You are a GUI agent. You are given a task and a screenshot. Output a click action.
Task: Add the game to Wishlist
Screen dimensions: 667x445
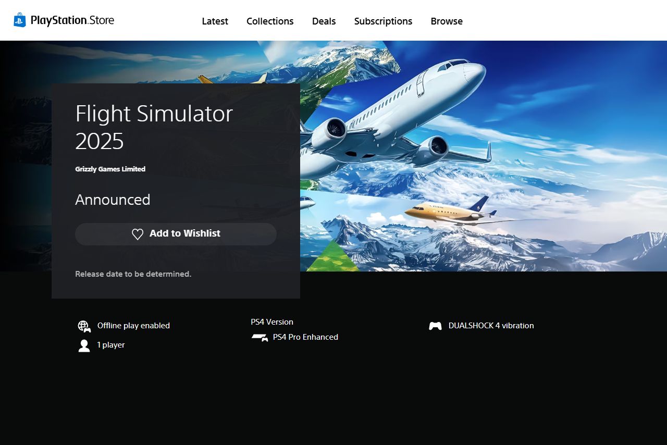click(x=176, y=234)
